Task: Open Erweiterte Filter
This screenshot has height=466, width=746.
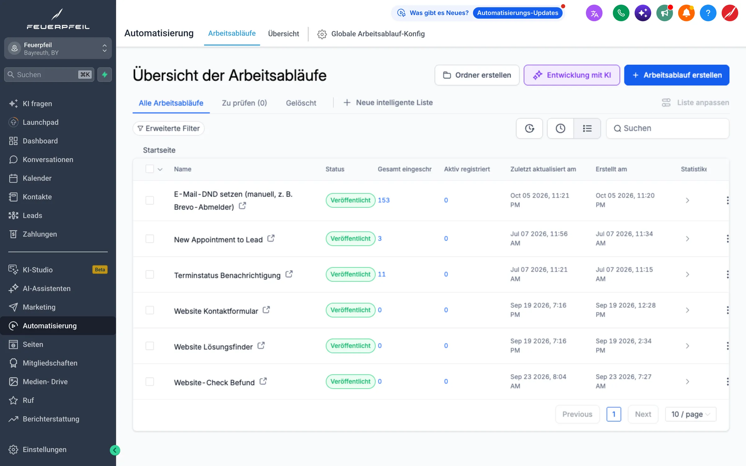Action: tap(168, 128)
